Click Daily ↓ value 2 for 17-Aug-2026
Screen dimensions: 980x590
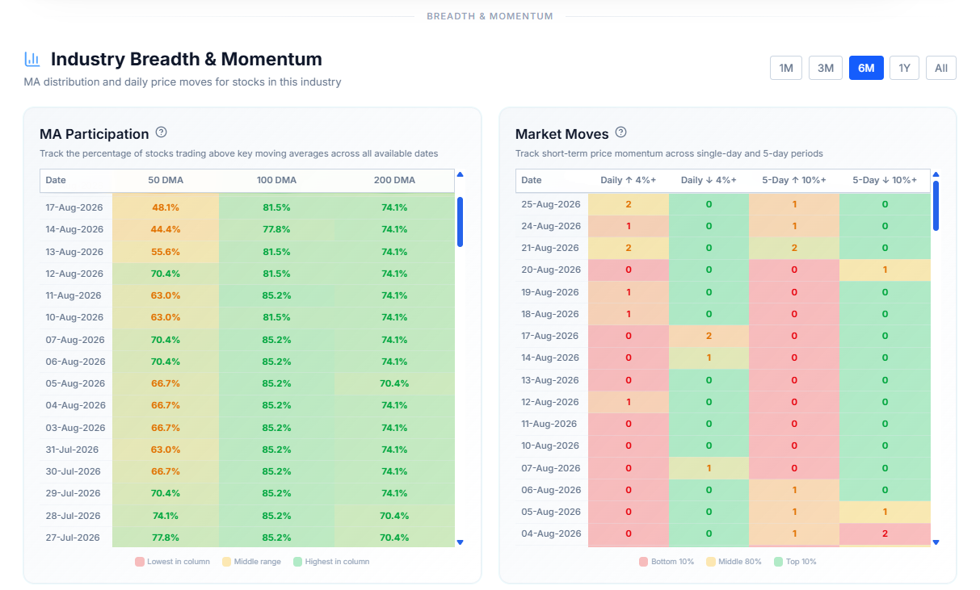[709, 336]
